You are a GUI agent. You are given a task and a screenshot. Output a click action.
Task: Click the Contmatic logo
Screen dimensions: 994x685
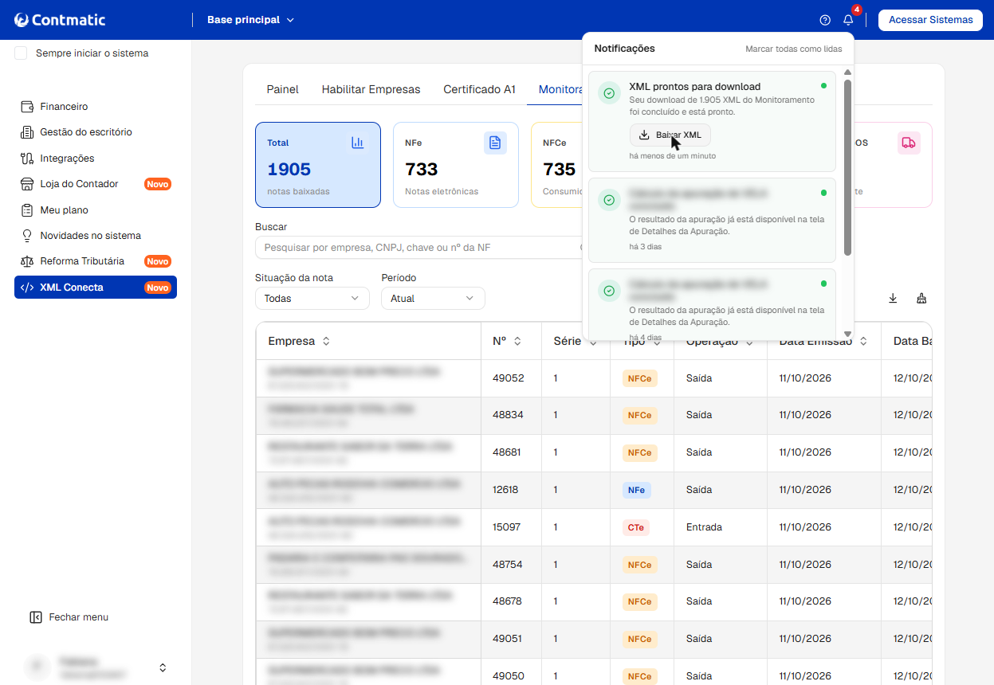coord(60,20)
